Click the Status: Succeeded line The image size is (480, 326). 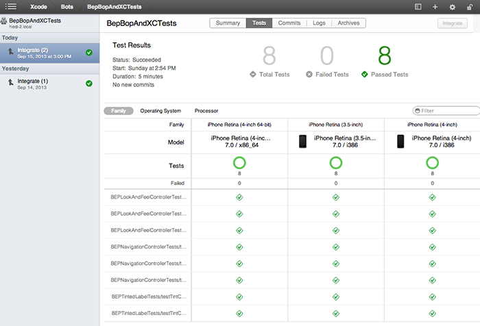coord(136,60)
